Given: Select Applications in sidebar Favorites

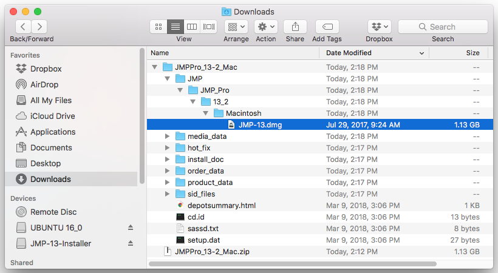Looking at the screenshot, I should point(53,132).
